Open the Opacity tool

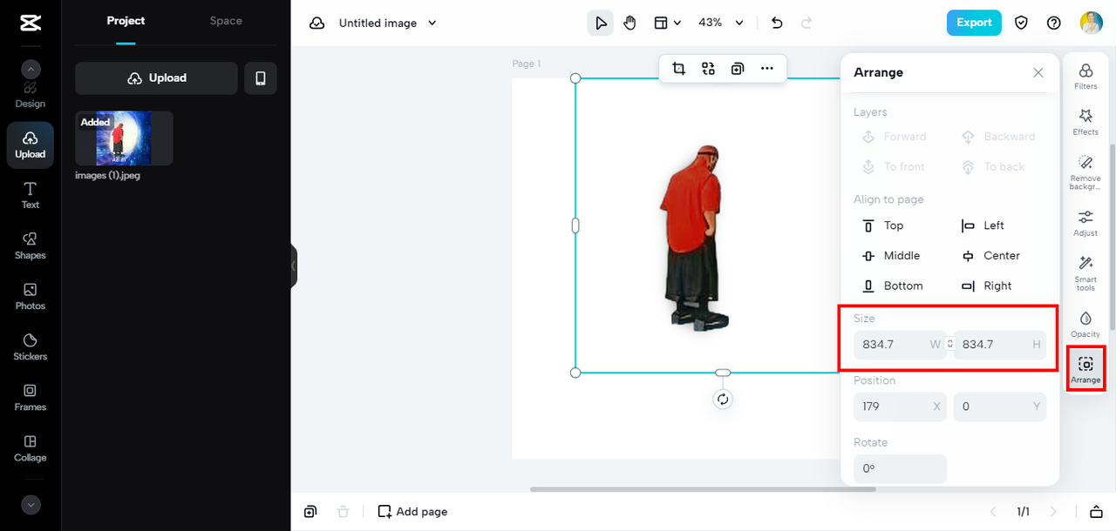pyautogui.click(x=1085, y=324)
